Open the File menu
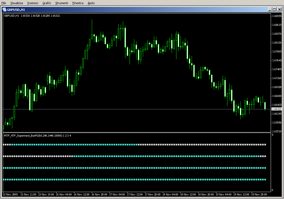The image size is (284, 199). click(4, 3)
